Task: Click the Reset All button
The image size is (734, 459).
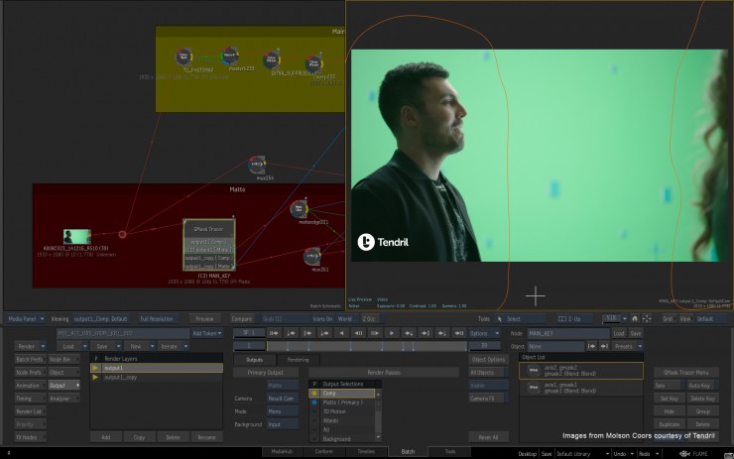Action: click(x=487, y=436)
